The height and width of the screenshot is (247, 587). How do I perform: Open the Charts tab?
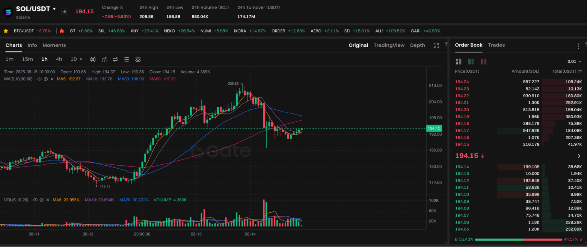pyautogui.click(x=14, y=45)
